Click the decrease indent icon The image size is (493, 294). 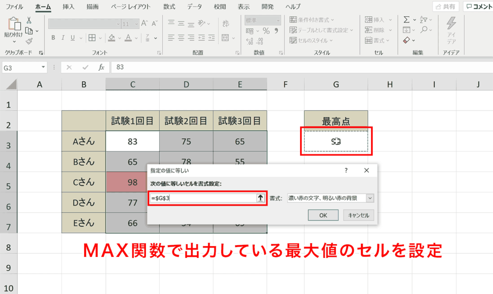(202, 38)
